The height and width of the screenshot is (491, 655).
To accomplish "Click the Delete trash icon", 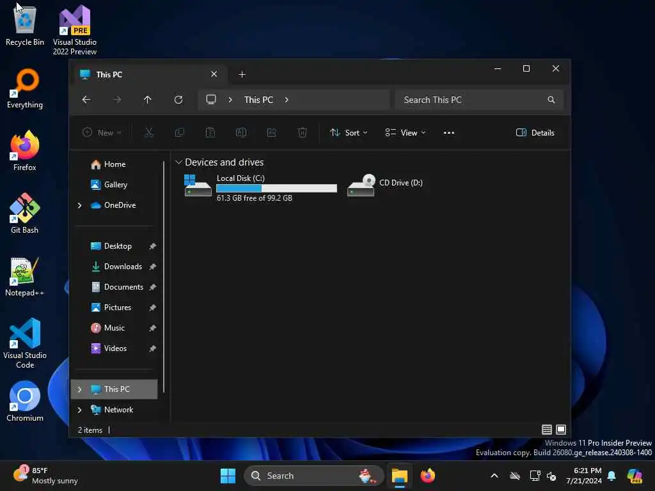I will [x=303, y=133].
